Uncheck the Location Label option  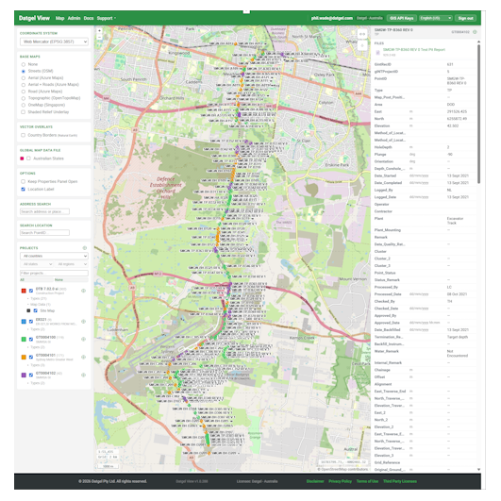pos(23,189)
